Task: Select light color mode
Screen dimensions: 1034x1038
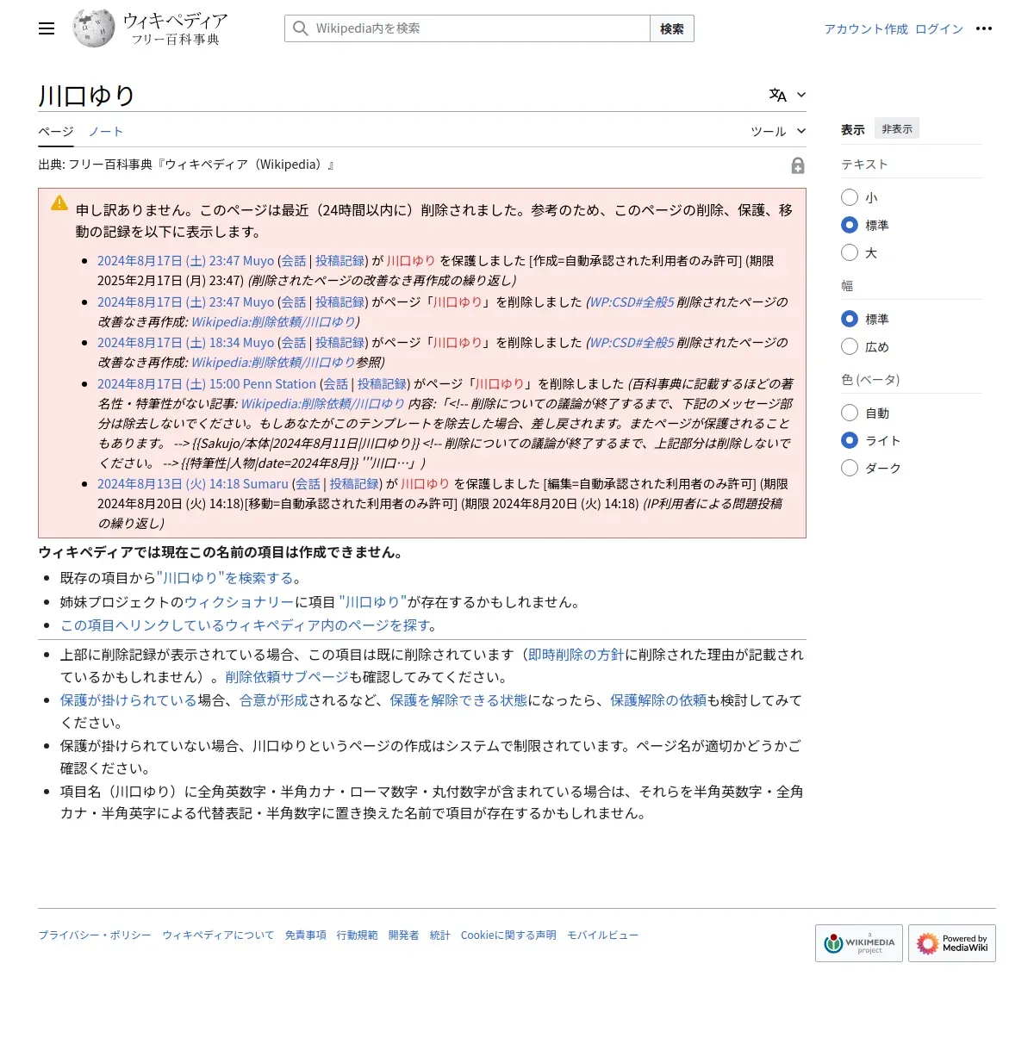Action: click(x=850, y=440)
